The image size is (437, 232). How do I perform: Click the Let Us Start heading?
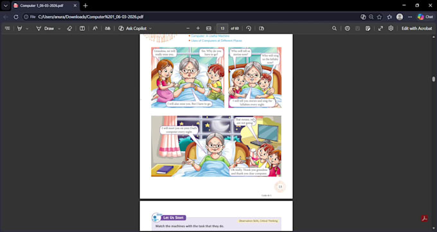point(174,218)
